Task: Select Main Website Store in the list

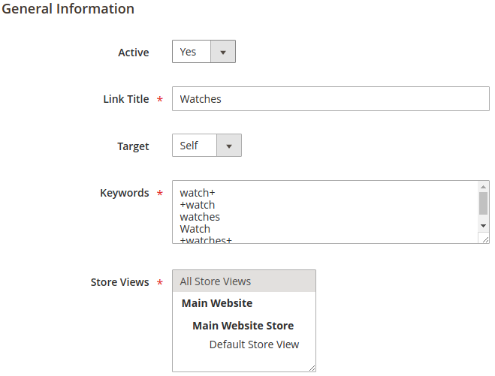Action: pos(243,326)
